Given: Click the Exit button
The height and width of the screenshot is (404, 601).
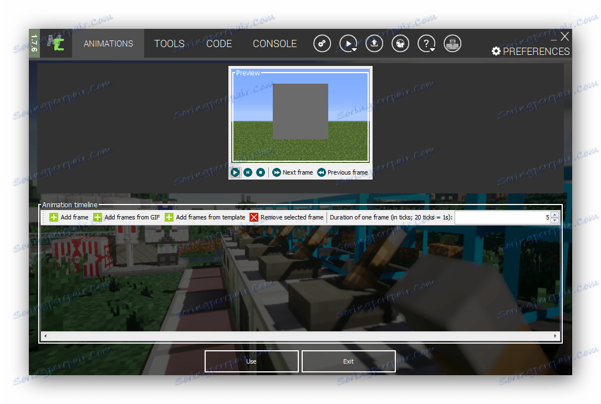Looking at the screenshot, I should coord(348,361).
